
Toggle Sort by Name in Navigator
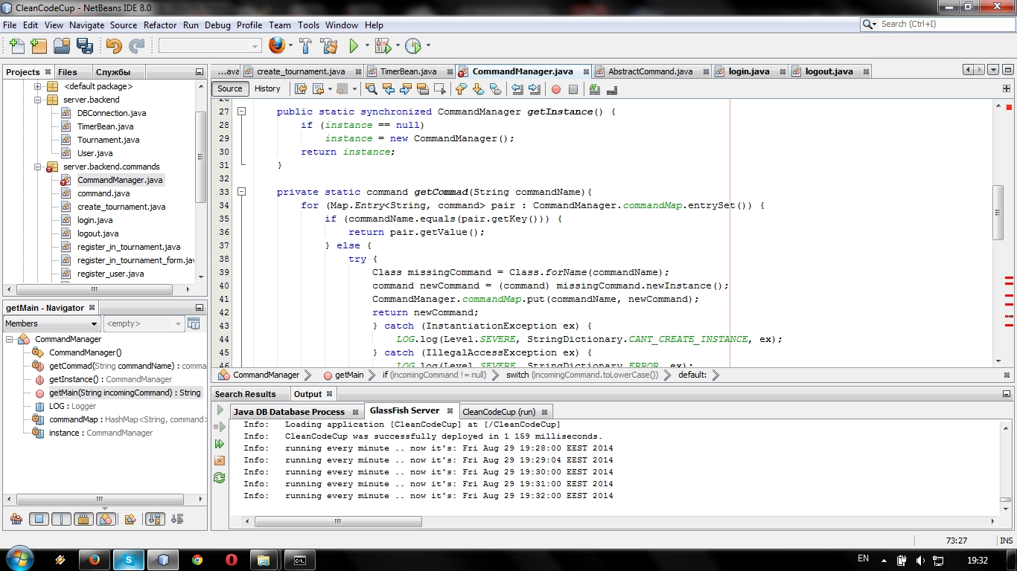click(154, 519)
